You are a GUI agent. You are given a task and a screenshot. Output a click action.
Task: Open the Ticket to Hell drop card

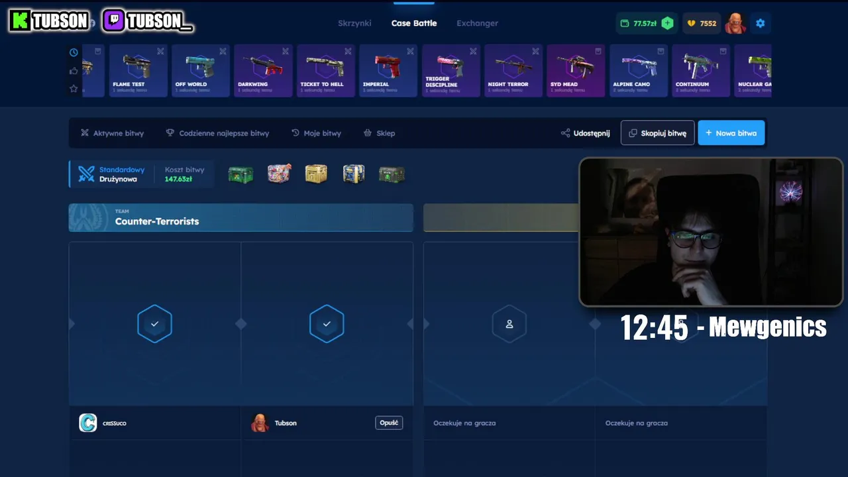coord(326,71)
